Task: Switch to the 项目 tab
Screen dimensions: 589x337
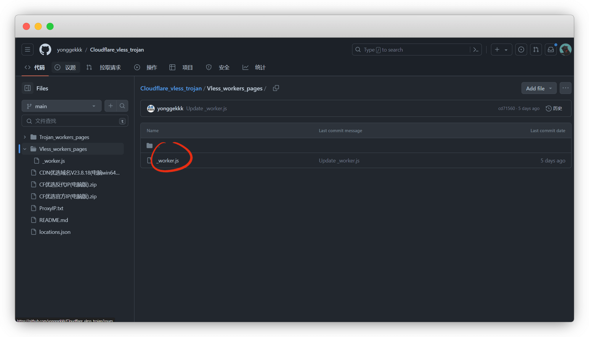Action: (x=181, y=67)
